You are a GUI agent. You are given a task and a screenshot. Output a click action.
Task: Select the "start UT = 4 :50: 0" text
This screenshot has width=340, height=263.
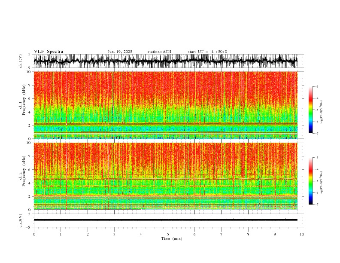(x=207, y=52)
